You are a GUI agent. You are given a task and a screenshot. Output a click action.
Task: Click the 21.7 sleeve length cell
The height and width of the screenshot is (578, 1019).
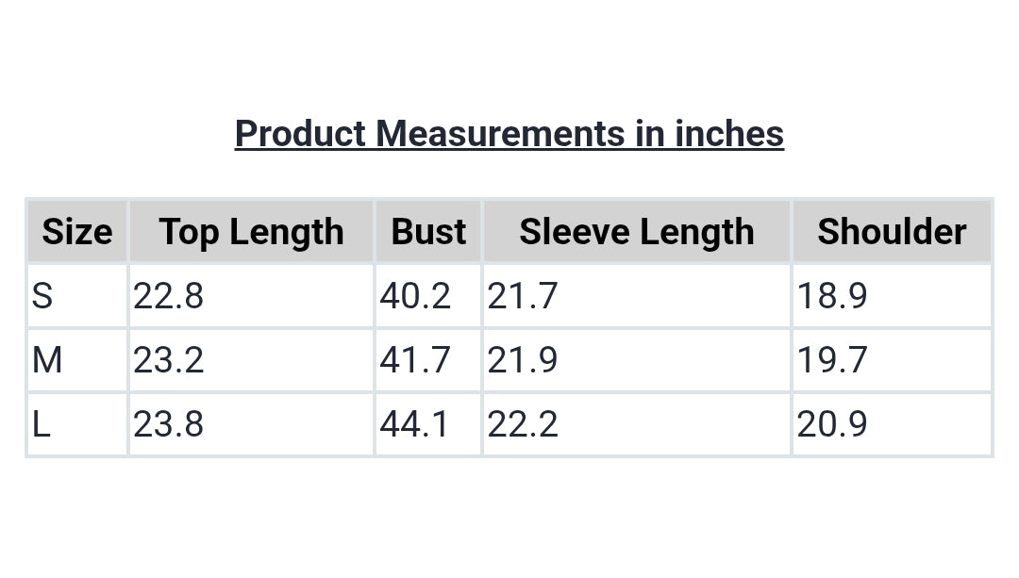637,296
